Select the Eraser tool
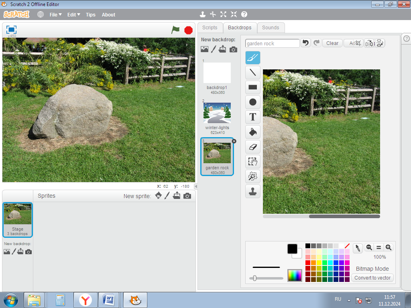411x308 pixels. click(x=252, y=147)
